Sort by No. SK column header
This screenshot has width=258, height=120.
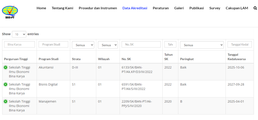point(126,59)
